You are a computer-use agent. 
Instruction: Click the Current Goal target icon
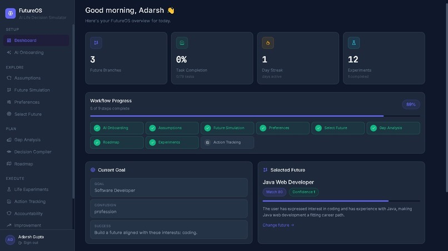93,170
